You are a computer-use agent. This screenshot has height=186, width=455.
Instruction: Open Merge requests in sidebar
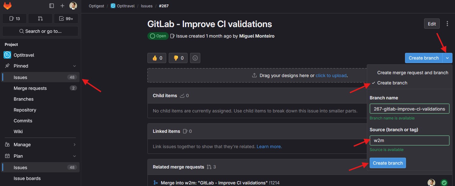(30, 88)
